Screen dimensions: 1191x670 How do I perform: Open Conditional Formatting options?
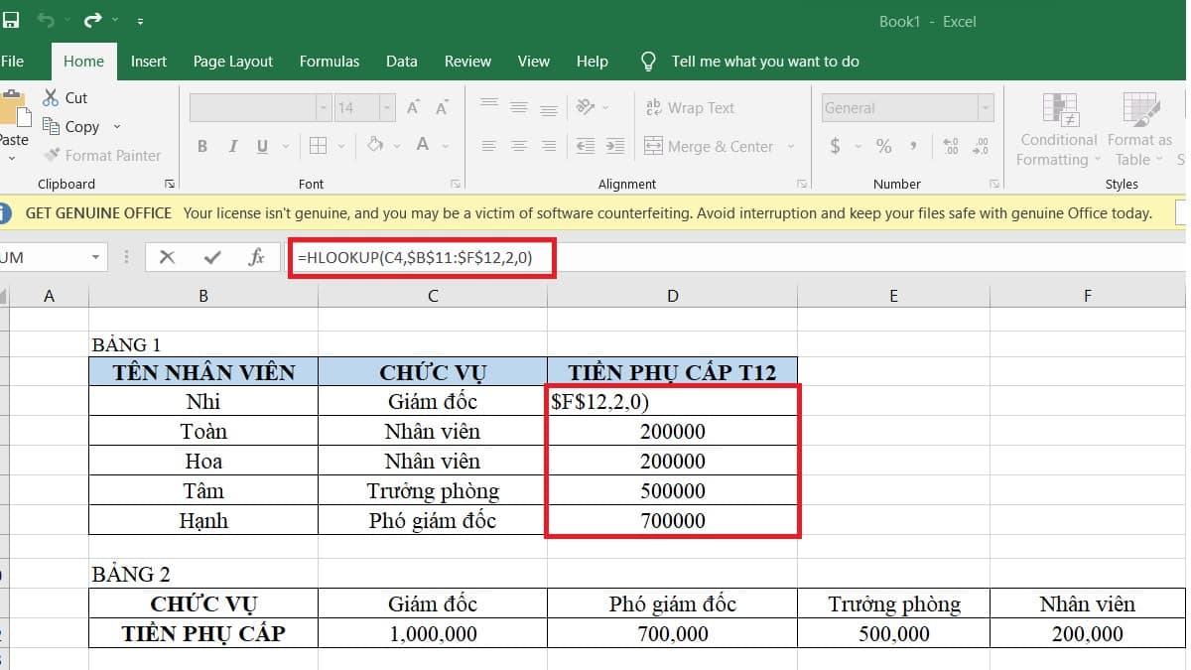(1056, 129)
